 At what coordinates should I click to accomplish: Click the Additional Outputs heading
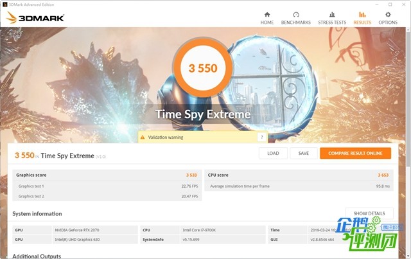[37, 256]
